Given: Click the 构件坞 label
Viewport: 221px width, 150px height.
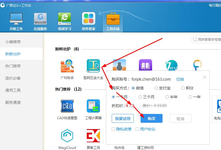Looking at the screenshot, I should (119, 148).
